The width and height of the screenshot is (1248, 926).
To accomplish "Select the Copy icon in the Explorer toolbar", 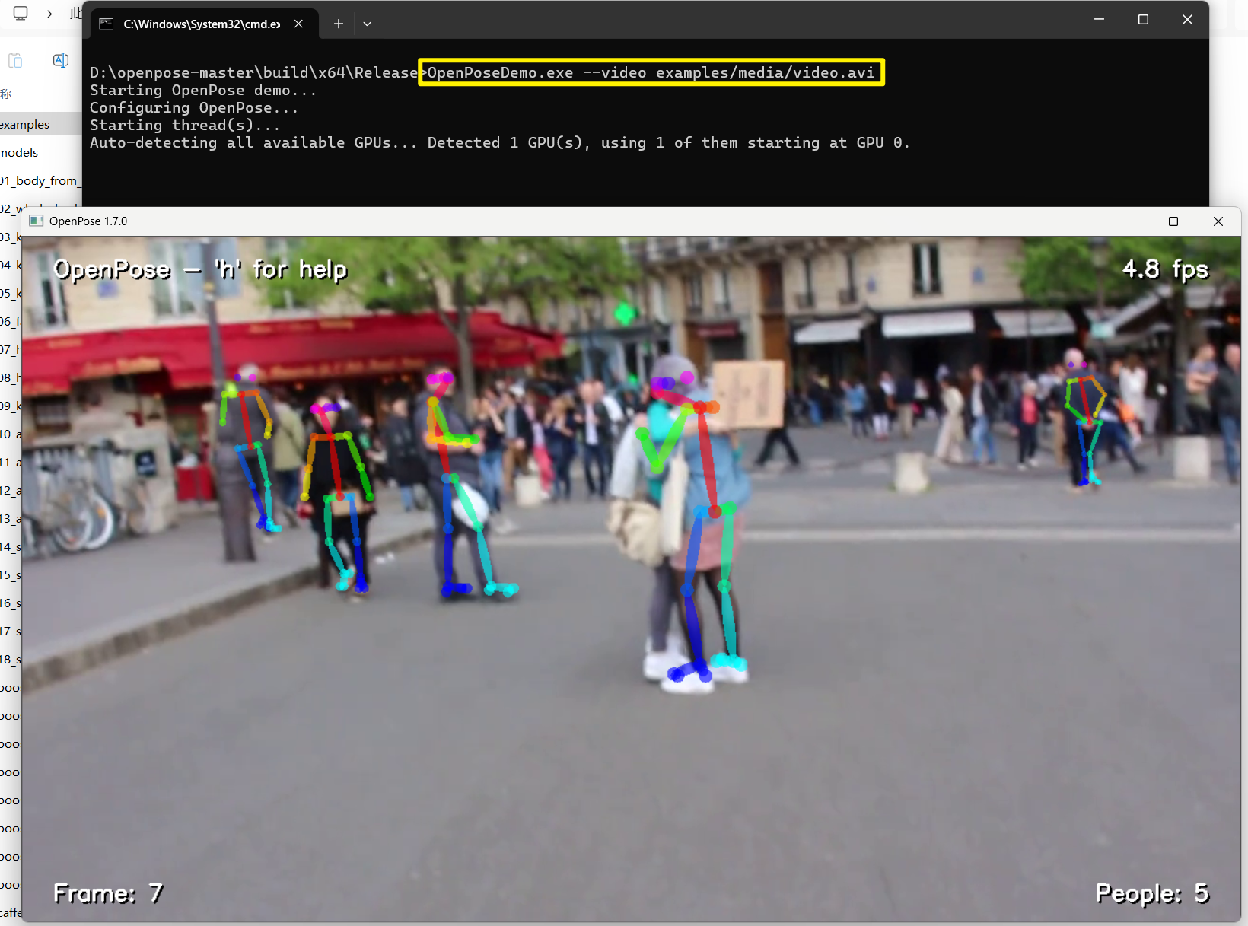I will (14, 60).
